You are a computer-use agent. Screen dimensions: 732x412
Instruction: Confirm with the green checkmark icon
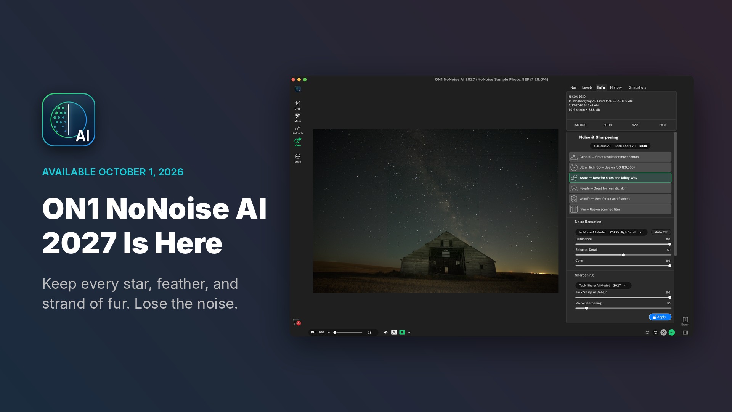(x=672, y=332)
